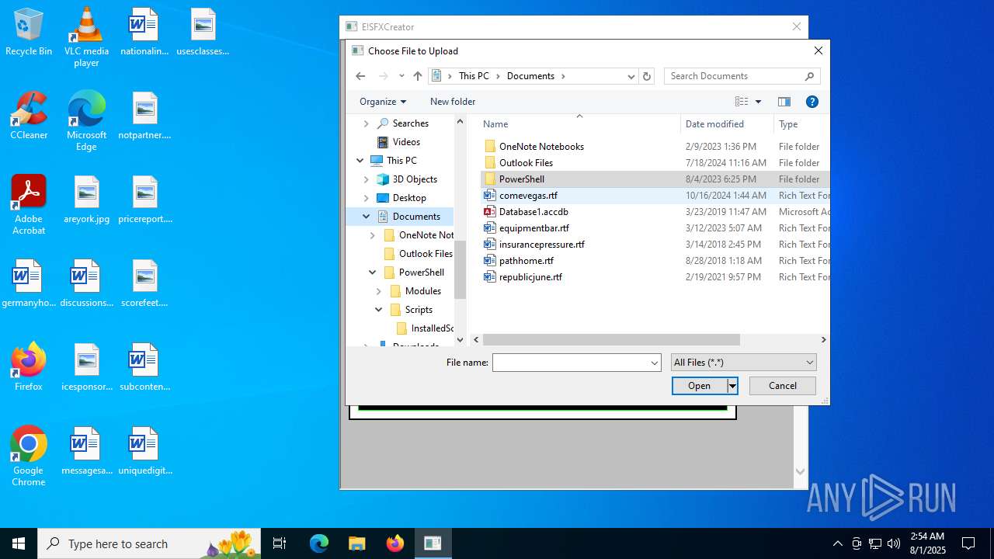This screenshot has width=994, height=559.
Task: Select Videos in navigation tree
Action: pos(406,142)
